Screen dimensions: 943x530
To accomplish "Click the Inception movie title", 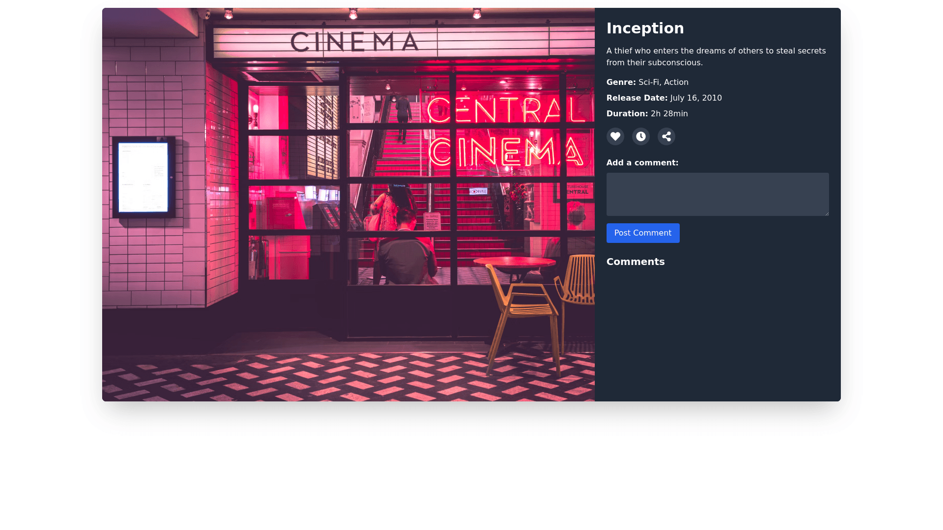I will coord(645,28).
